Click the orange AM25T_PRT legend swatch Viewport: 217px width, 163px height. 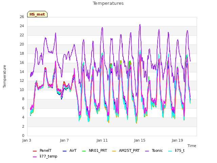(x=114, y=151)
